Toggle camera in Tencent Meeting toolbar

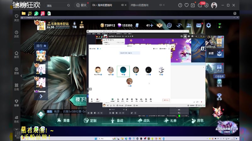(97, 100)
